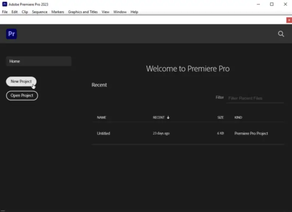292x212 pixels.
Task: Sort by the RECENT column header
Action: (159, 117)
